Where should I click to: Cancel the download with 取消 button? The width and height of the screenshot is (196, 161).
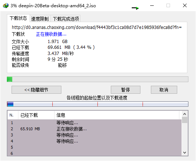164,90
